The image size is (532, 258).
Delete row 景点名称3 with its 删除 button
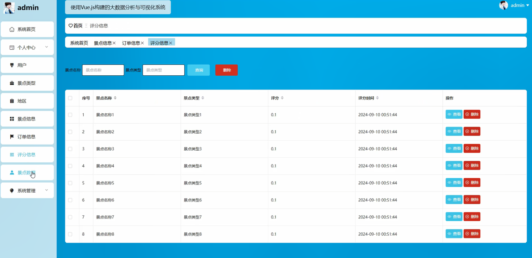(472, 149)
